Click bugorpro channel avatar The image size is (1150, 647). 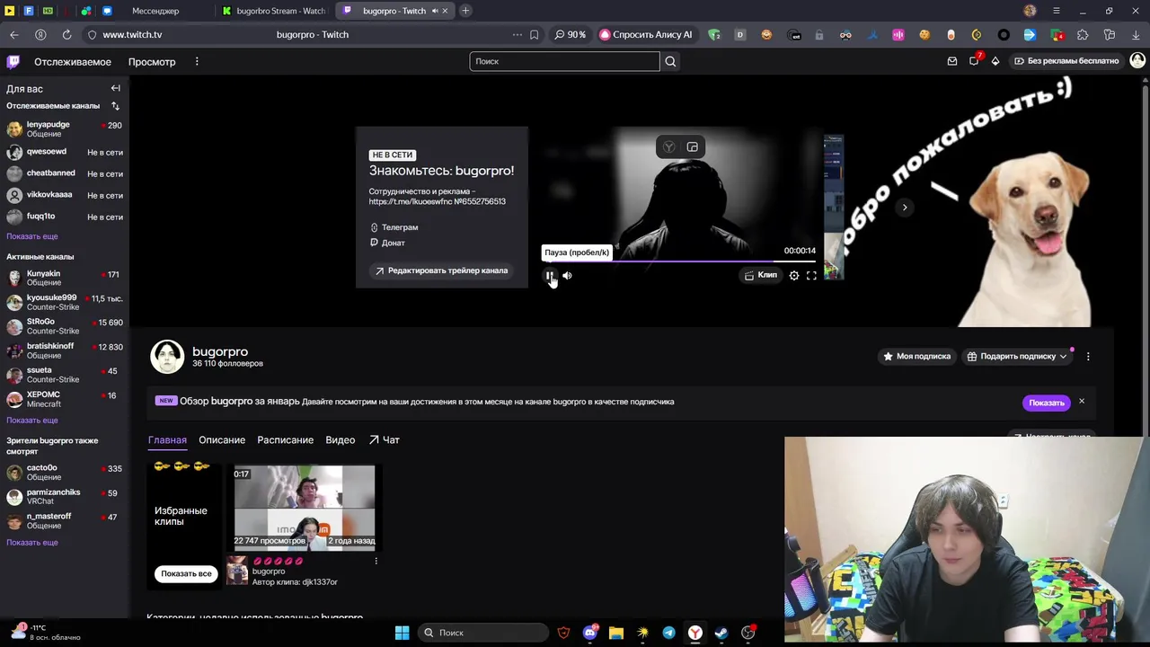coord(167,357)
